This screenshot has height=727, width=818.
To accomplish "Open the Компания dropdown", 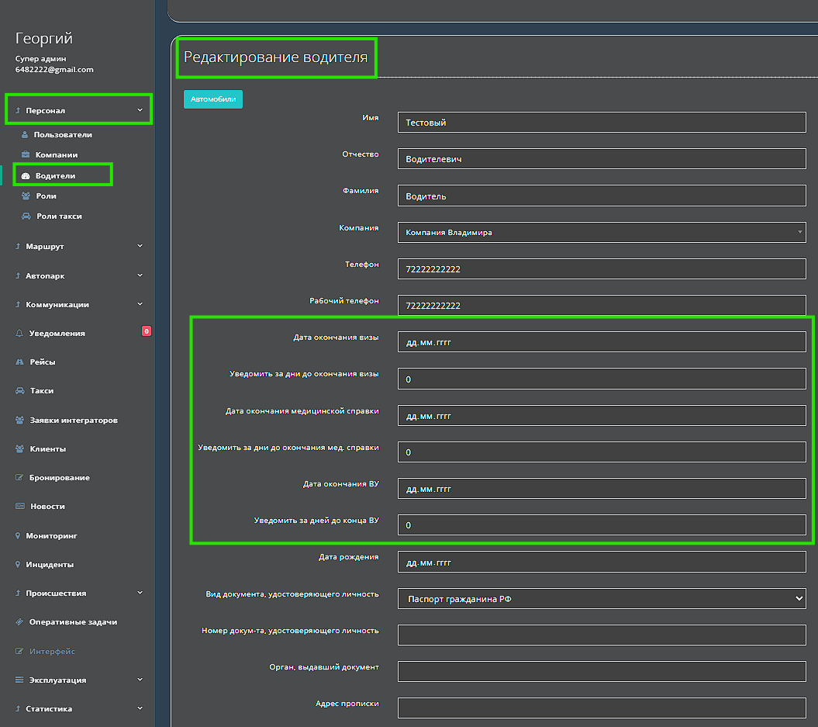I will coord(601,232).
